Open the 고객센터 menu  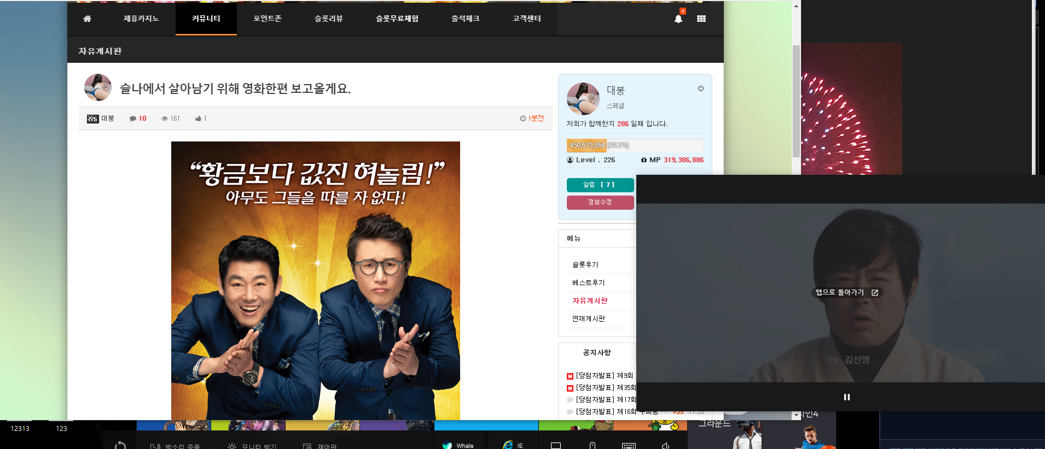[527, 19]
